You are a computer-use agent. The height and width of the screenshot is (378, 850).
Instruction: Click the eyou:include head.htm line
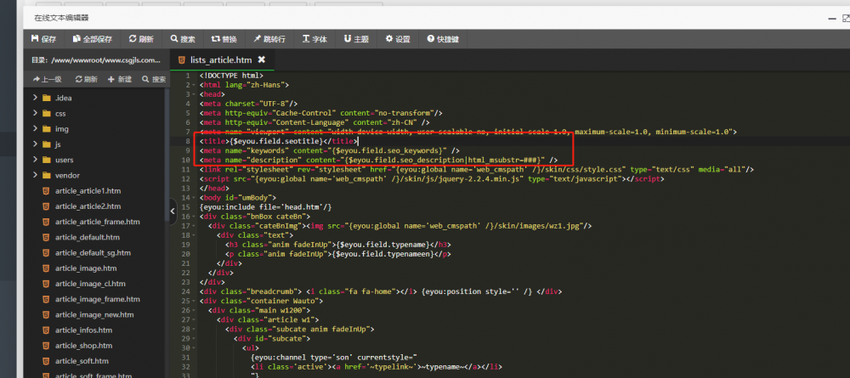tap(265, 207)
